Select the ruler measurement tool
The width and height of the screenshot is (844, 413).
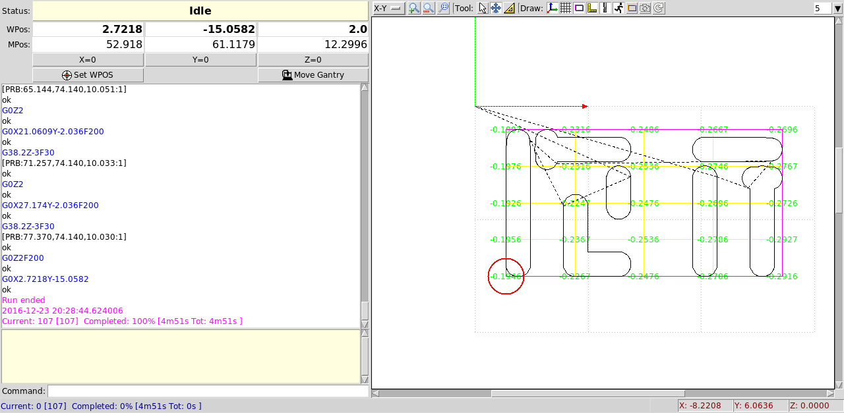click(509, 8)
